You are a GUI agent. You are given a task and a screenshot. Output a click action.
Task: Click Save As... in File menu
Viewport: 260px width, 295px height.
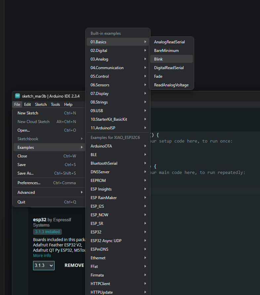pyautogui.click(x=50, y=173)
